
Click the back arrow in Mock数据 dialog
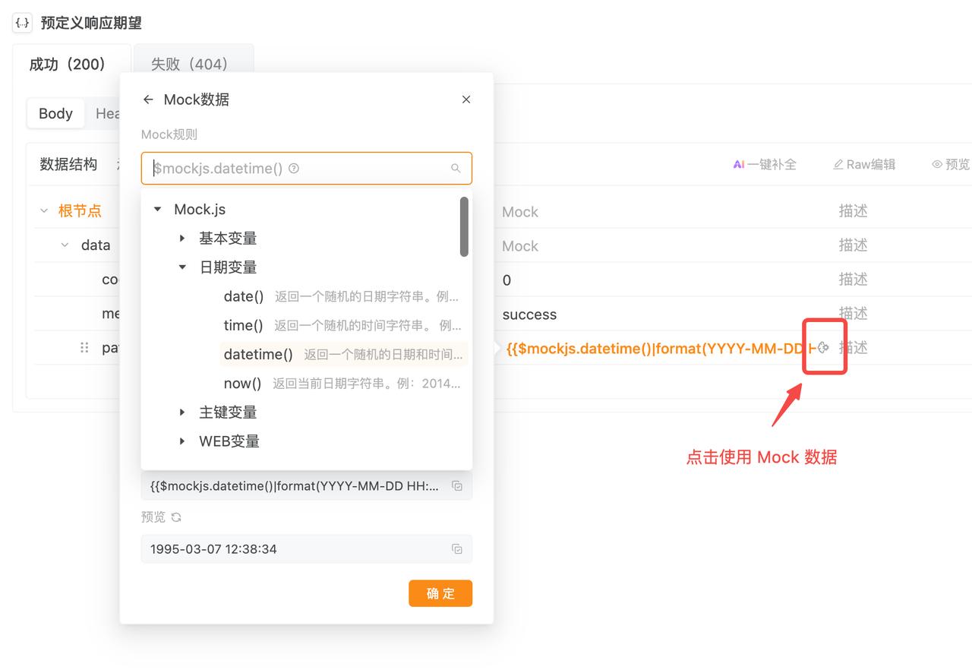(148, 100)
